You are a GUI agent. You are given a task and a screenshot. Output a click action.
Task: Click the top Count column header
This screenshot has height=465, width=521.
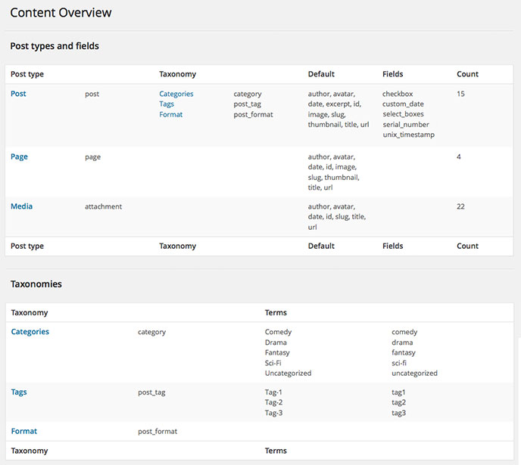tap(467, 74)
